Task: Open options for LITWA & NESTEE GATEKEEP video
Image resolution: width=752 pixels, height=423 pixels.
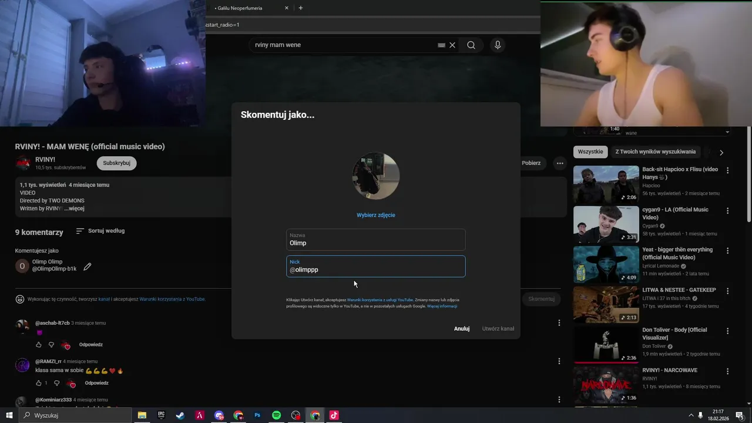Action: click(727, 291)
